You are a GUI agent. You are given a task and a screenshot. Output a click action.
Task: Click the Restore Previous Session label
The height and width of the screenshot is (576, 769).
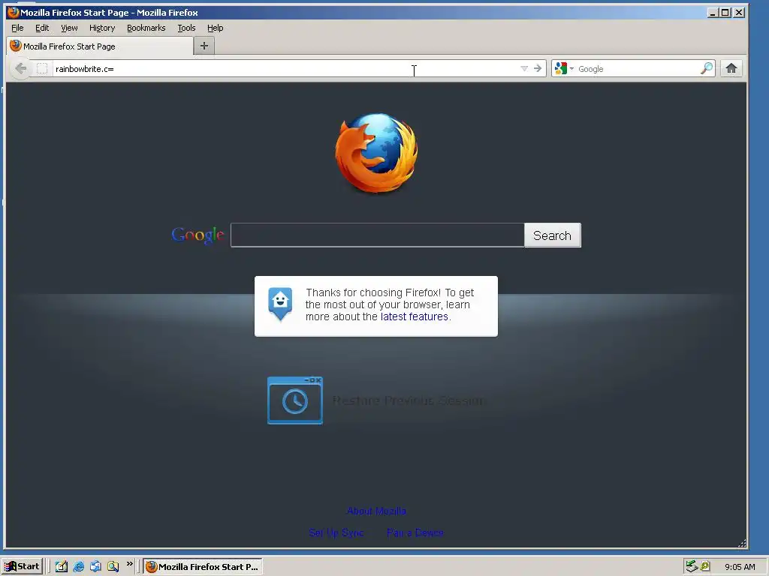point(409,400)
